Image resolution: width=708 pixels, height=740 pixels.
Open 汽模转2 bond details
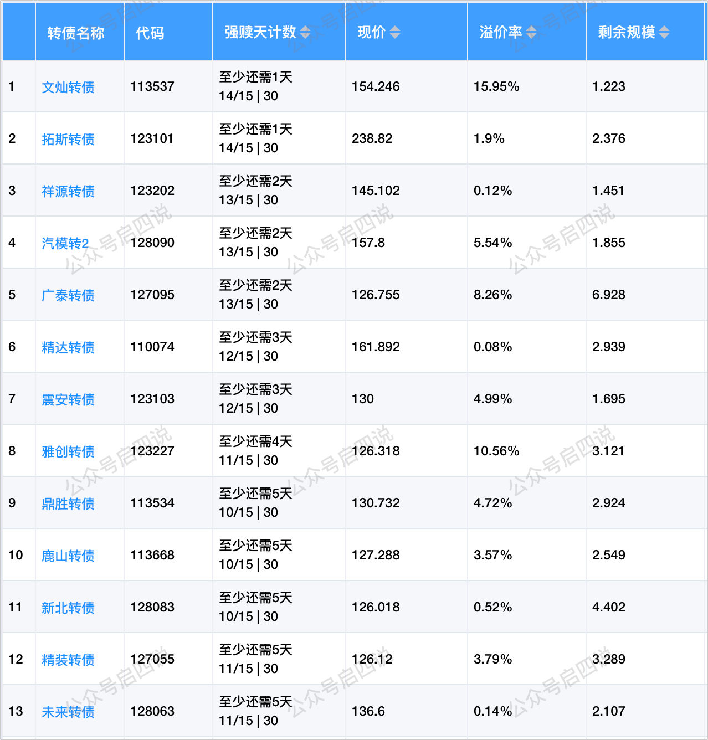pos(65,243)
